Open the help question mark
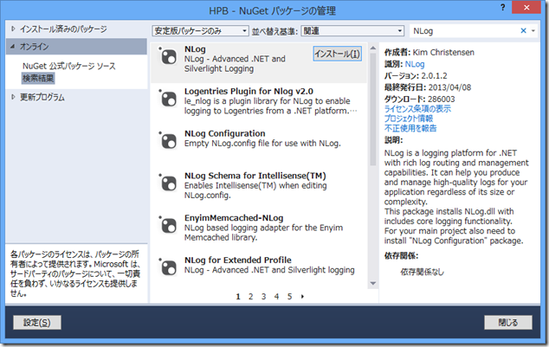Image resolution: width=549 pixels, height=347 pixels. click(x=503, y=7)
